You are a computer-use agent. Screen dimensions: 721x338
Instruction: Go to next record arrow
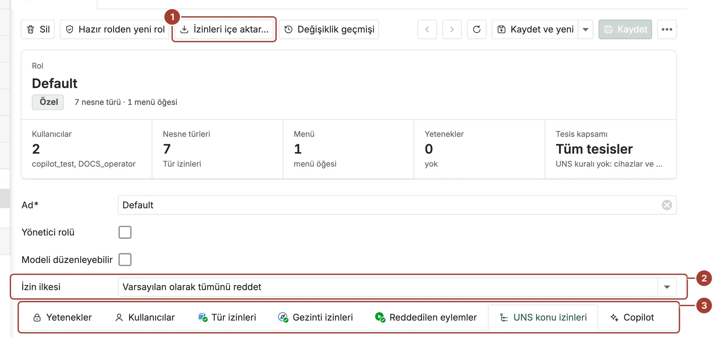click(452, 29)
